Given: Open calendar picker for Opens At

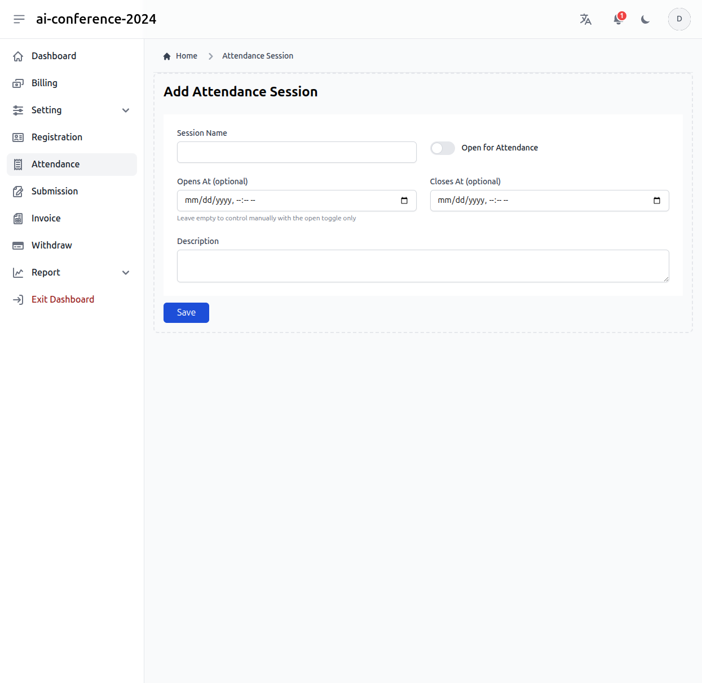Looking at the screenshot, I should tap(404, 201).
